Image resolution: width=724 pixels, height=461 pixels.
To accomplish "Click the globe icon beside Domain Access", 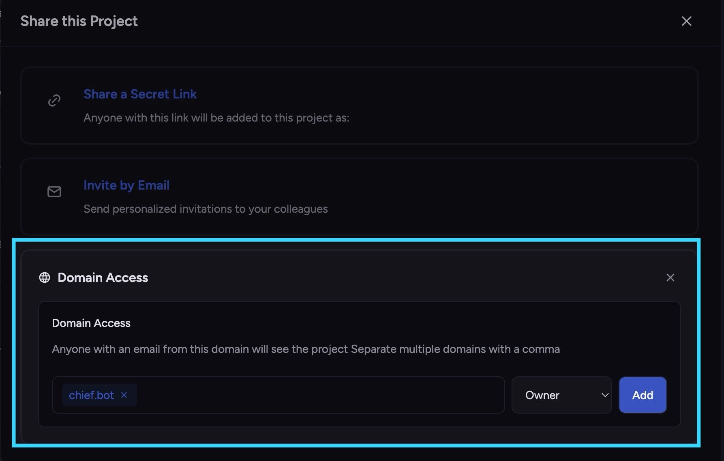I will pos(45,277).
